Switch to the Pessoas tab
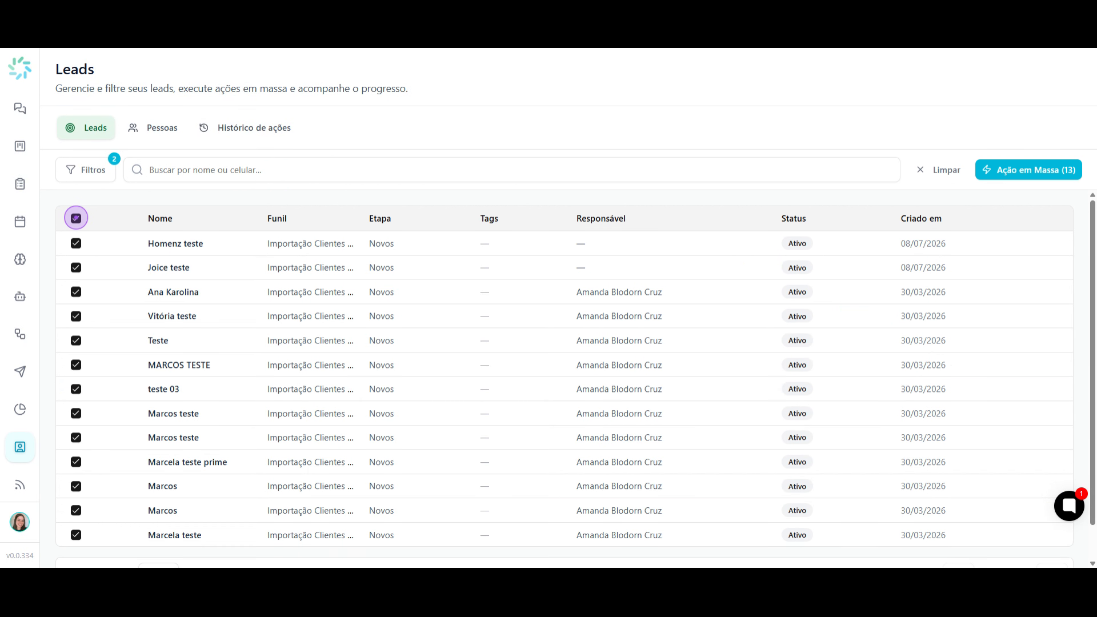The height and width of the screenshot is (617, 1097). [x=153, y=128]
